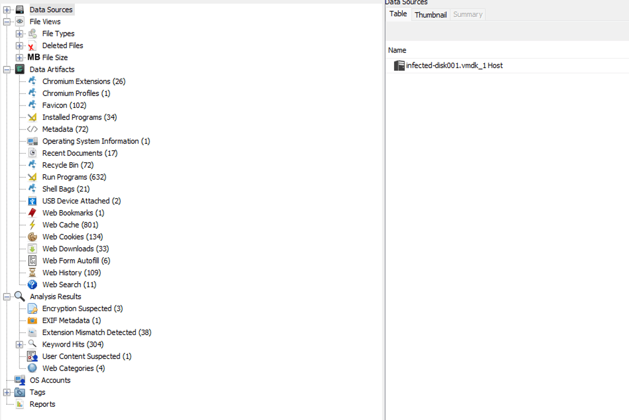Image resolution: width=629 pixels, height=420 pixels.
Task: Expand the Keyword Hits results
Action: point(19,344)
